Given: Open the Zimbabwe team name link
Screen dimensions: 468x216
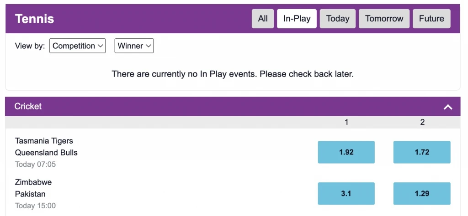Looking at the screenshot, I should click(x=33, y=182).
